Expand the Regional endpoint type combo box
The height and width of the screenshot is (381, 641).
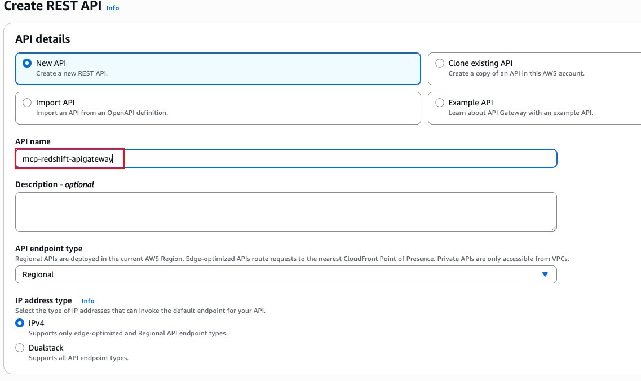tap(286, 274)
